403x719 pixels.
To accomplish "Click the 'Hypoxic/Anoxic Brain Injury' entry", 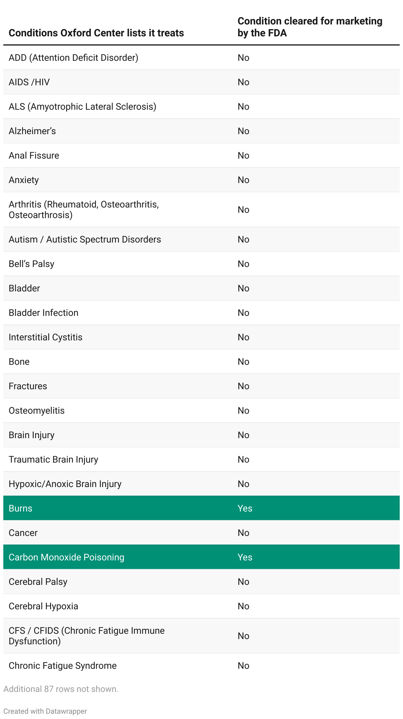I will pos(65,484).
